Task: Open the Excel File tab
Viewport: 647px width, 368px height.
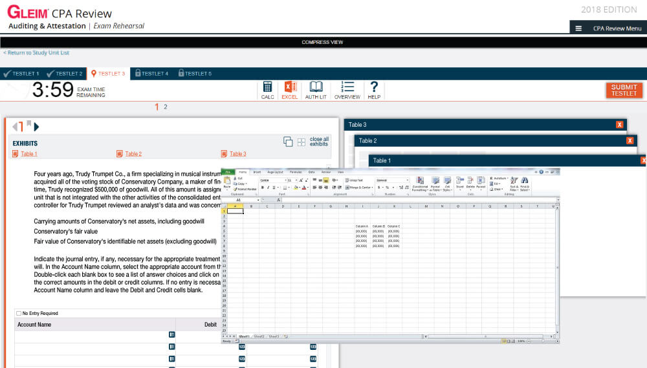Action: [x=228, y=172]
